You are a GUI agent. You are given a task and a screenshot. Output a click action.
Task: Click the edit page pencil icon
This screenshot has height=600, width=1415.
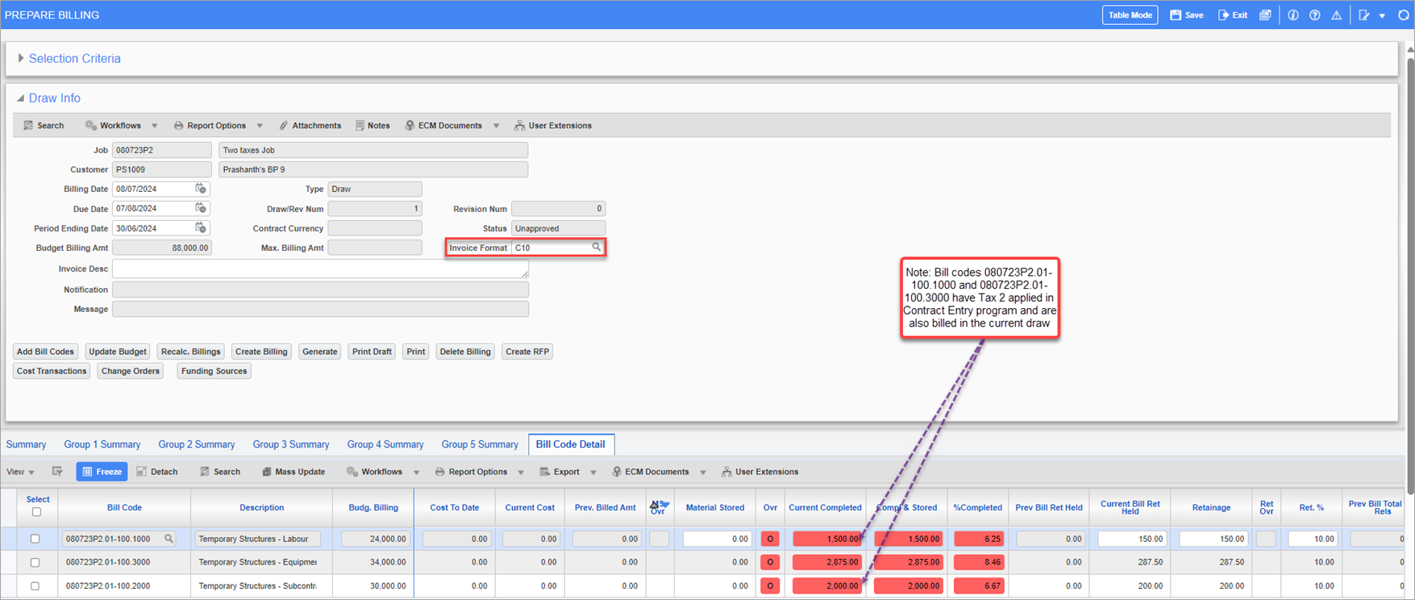pos(1364,15)
